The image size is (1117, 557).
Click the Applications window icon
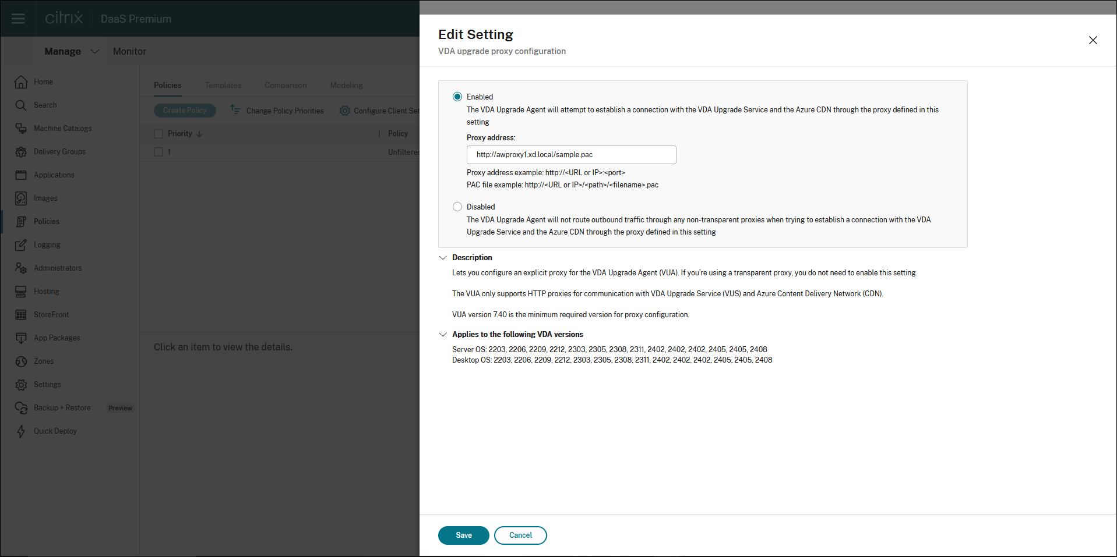21,175
